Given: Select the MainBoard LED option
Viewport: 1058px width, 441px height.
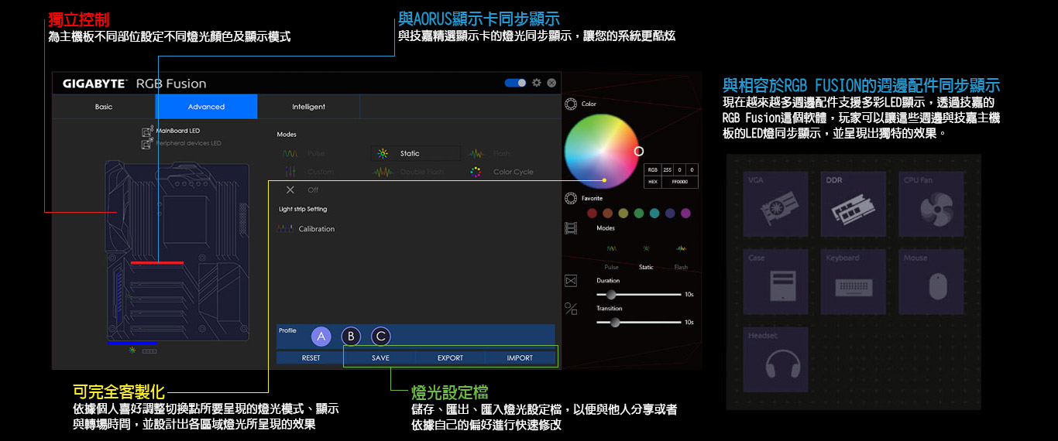Looking at the screenshot, I should 171,131.
